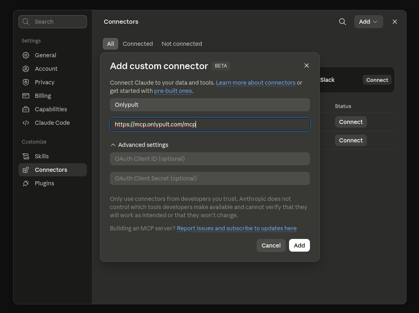This screenshot has height=313, width=419.
Task: Click the Connectors page title
Action: click(121, 22)
